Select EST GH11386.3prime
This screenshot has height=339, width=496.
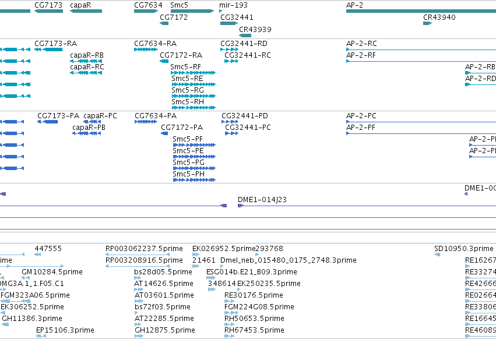tap(32, 319)
